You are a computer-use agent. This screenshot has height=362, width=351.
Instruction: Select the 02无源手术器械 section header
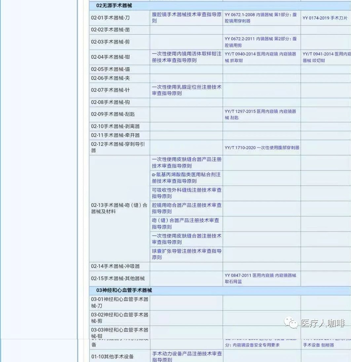(x=114, y=6)
